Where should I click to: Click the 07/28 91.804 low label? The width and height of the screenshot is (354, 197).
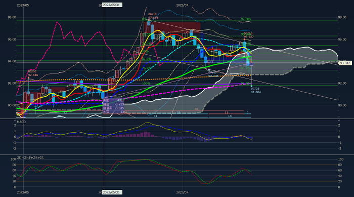click(255, 91)
